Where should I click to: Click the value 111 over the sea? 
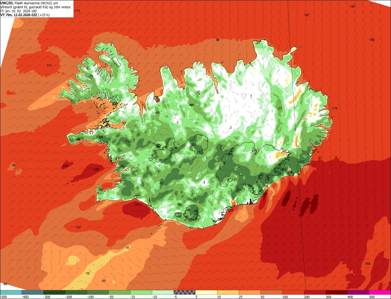(49, 65)
